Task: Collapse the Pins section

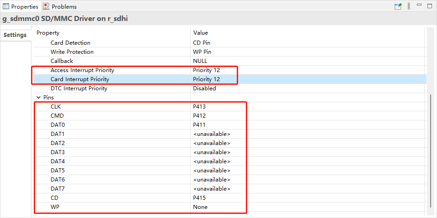Action: coord(38,98)
